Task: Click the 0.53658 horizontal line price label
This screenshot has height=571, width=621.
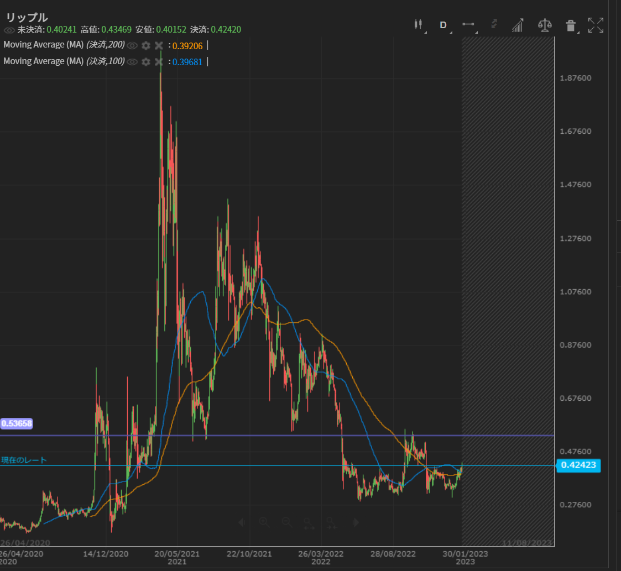Action: (x=17, y=424)
